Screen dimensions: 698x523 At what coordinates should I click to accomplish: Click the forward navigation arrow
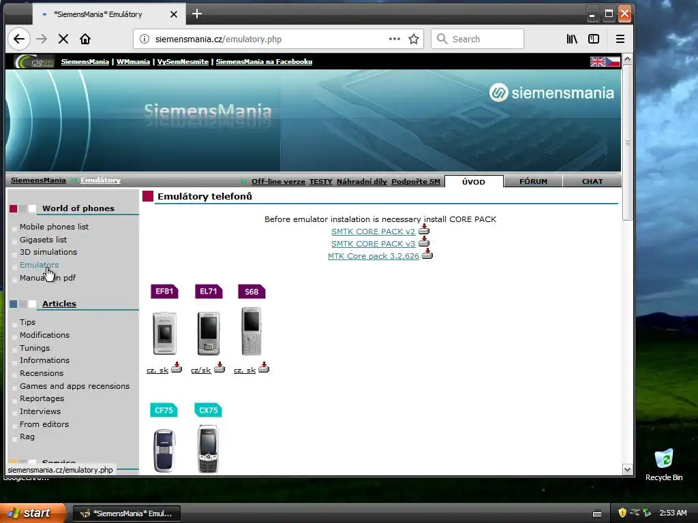click(42, 39)
